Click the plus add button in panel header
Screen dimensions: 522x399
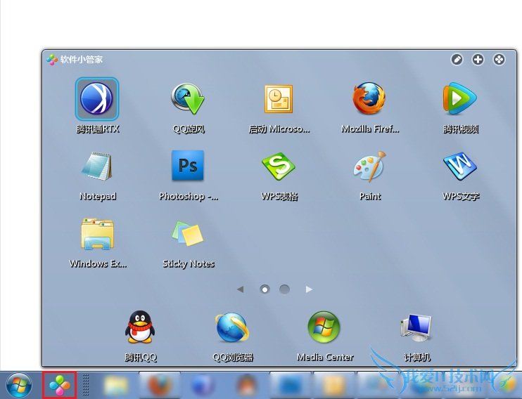click(x=478, y=60)
